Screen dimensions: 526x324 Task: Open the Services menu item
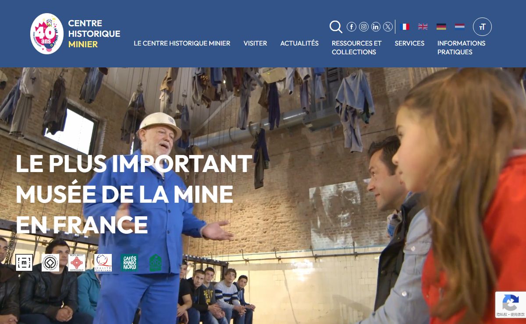(x=409, y=43)
